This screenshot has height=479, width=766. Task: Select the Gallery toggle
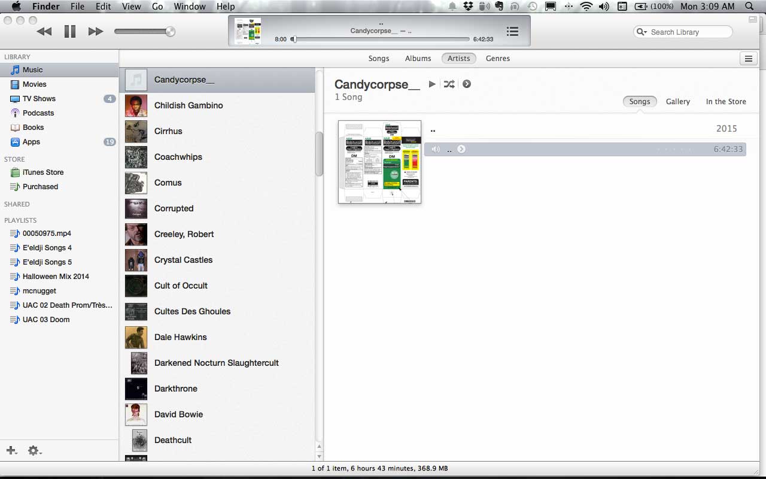click(x=678, y=102)
